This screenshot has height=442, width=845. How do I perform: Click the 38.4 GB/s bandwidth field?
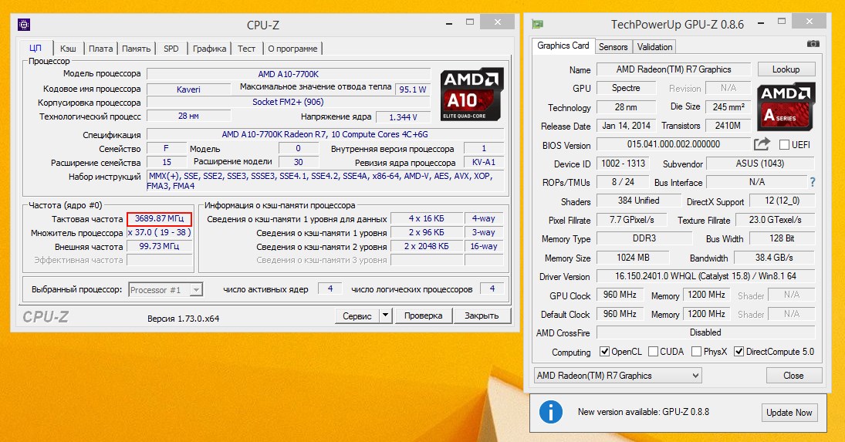[774, 258]
